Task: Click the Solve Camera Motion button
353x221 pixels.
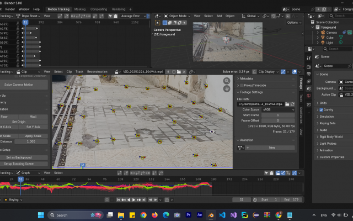Action: [x=19, y=85]
